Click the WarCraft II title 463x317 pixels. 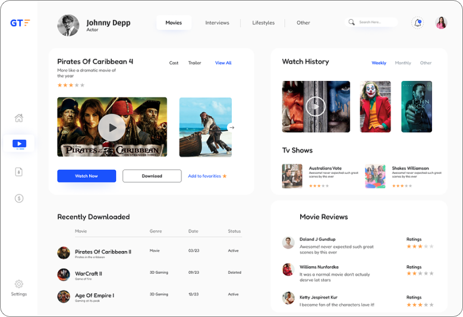[89, 274]
